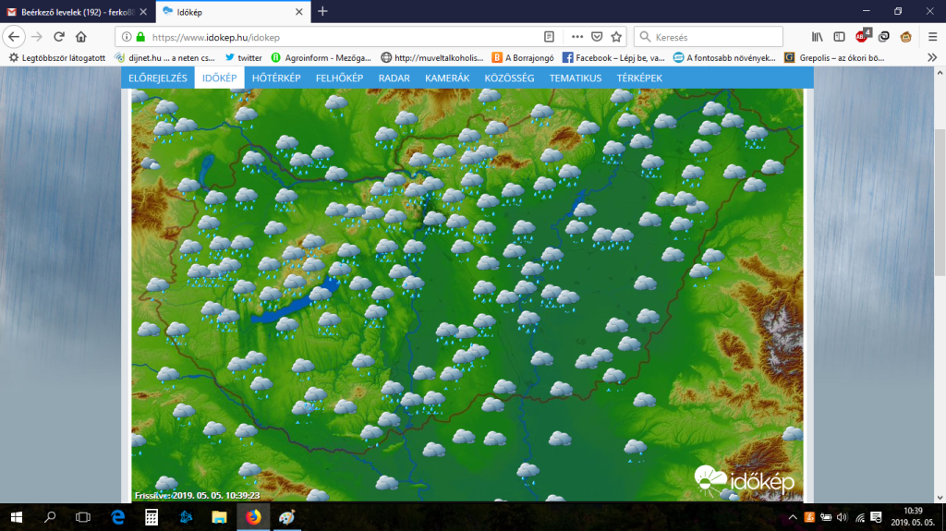Screen dimensions: 946x531
Task: Click the Adblock extension icon
Action: click(862, 37)
